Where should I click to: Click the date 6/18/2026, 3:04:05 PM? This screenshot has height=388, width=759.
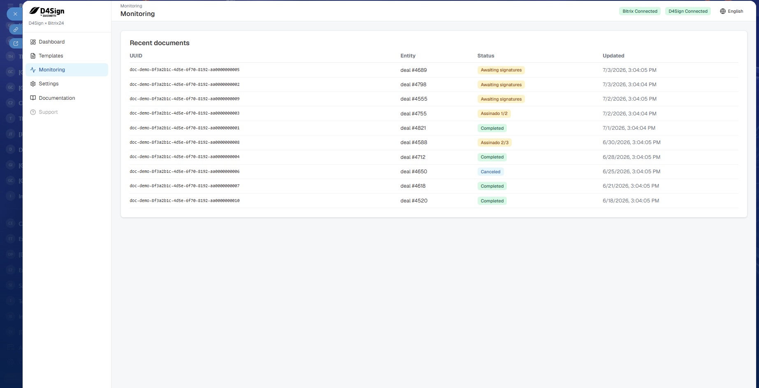(631, 201)
